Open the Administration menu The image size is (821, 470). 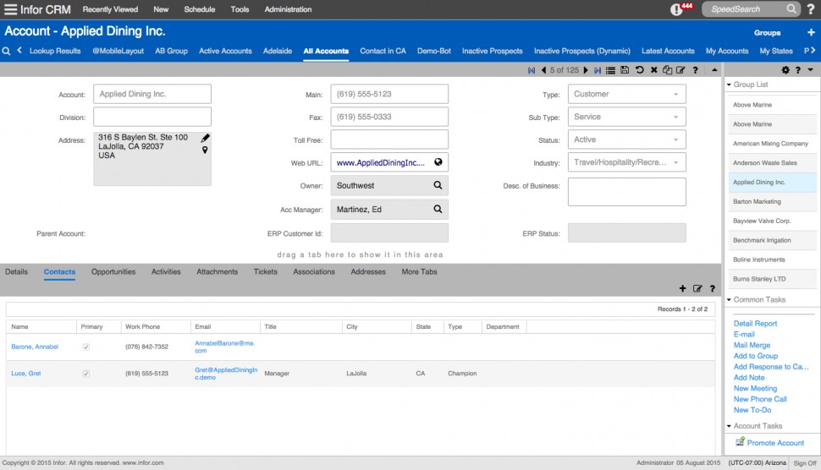tap(288, 9)
